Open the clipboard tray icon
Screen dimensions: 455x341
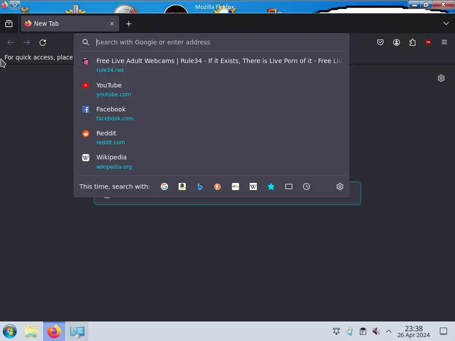pyautogui.click(x=363, y=331)
